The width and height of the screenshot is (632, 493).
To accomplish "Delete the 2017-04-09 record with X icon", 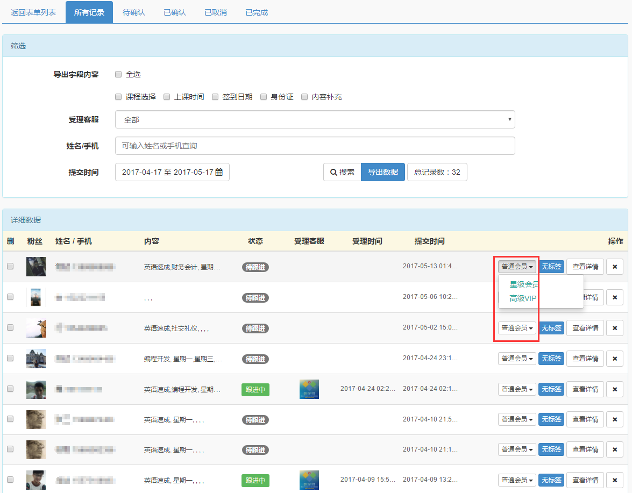I will tap(615, 480).
